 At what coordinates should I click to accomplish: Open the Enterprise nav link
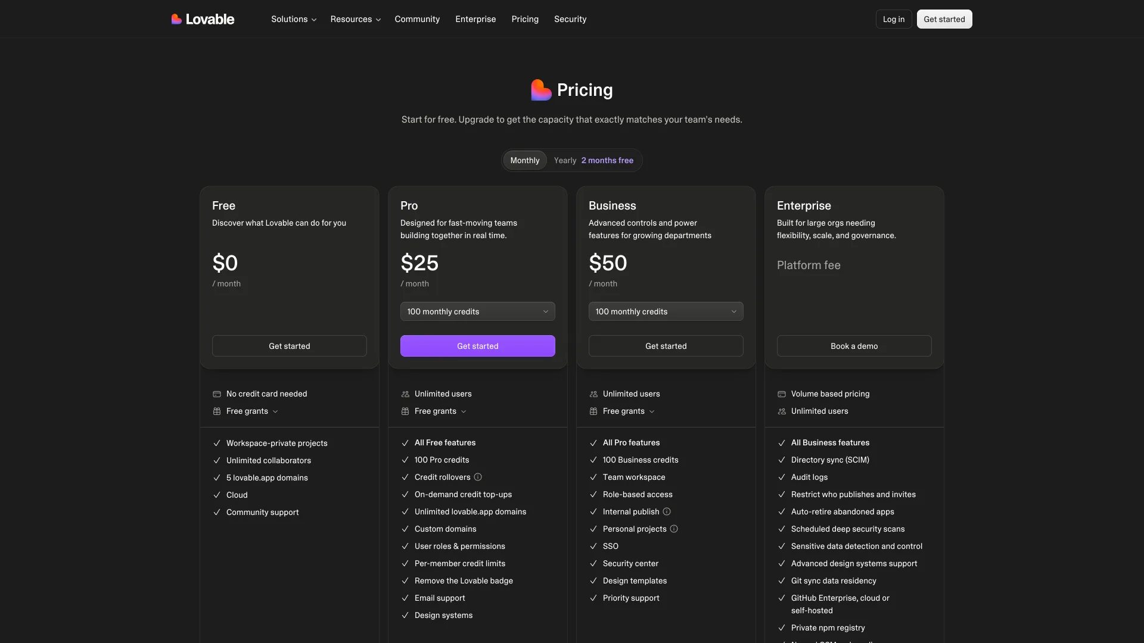click(x=475, y=19)
